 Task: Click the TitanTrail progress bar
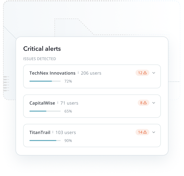45,140
